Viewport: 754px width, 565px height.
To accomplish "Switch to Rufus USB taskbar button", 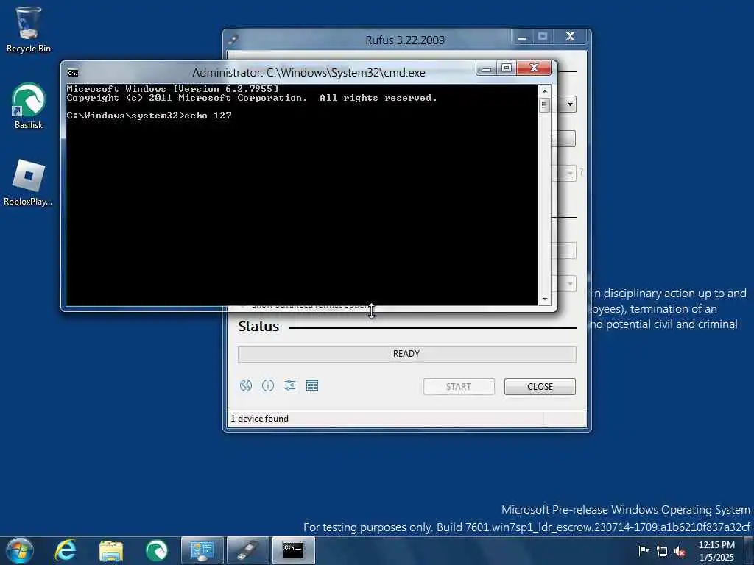I will pyautogui.click(x=248, y=550).
